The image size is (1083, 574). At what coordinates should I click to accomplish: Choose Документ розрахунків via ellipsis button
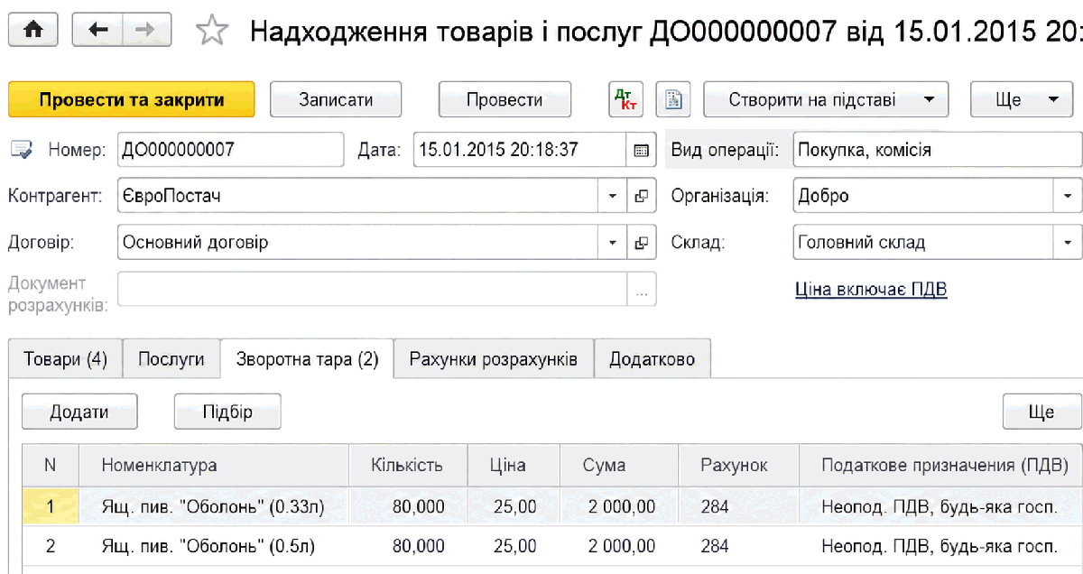[641, 290]
